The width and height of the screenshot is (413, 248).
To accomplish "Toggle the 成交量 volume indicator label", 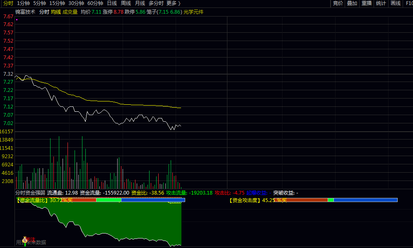I will point(70,12).
